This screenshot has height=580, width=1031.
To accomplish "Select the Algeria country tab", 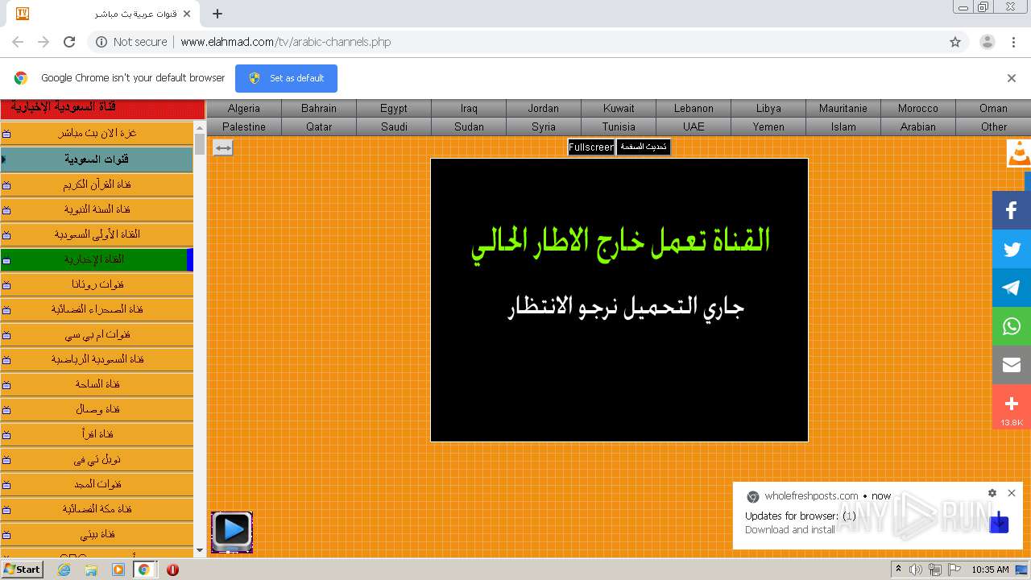I will (x=244, y=108).
